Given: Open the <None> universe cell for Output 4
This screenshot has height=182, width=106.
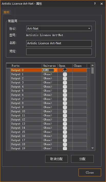Looking at the screenshot, I should pos(50,87).
